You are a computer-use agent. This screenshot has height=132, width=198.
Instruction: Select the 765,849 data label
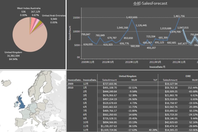pos(100,35)
